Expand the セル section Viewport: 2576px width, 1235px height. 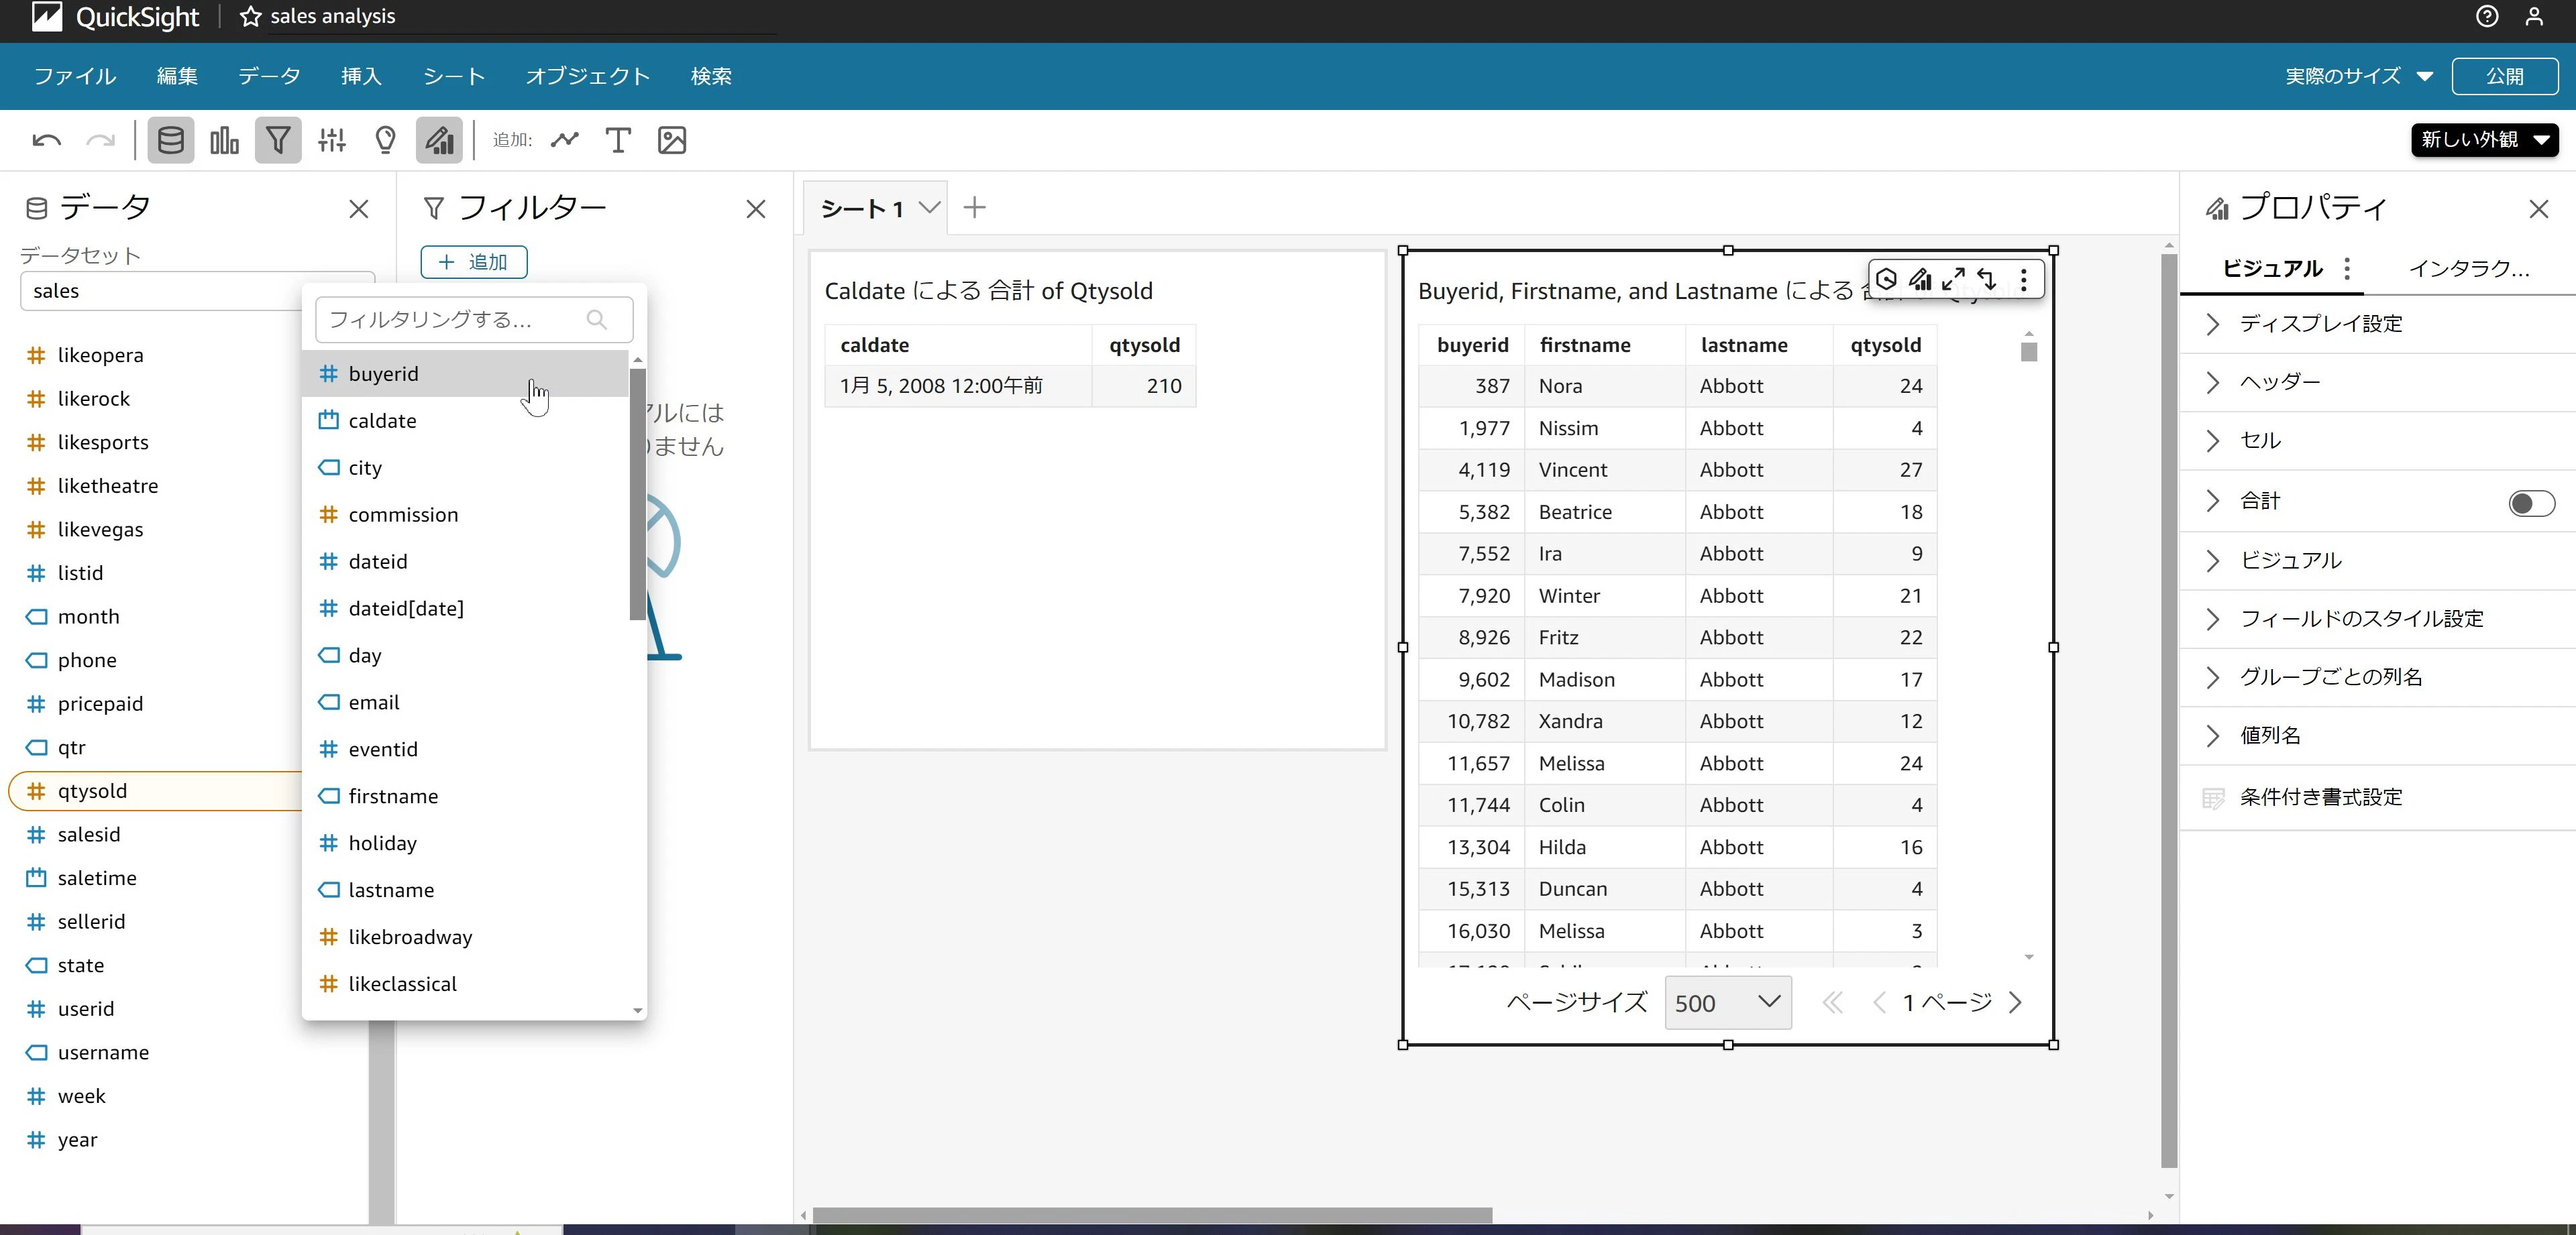click(x=2377, y=440)
